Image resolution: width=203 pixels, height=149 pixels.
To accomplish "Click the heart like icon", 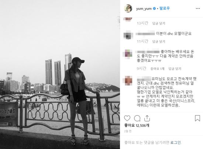I will pyautogui.click(x=127, y=118).
